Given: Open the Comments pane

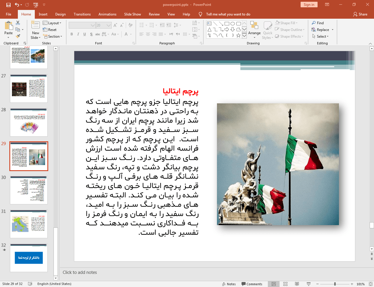Looking at the screenshot, I should pyautogui.click(x=252, y=284).
